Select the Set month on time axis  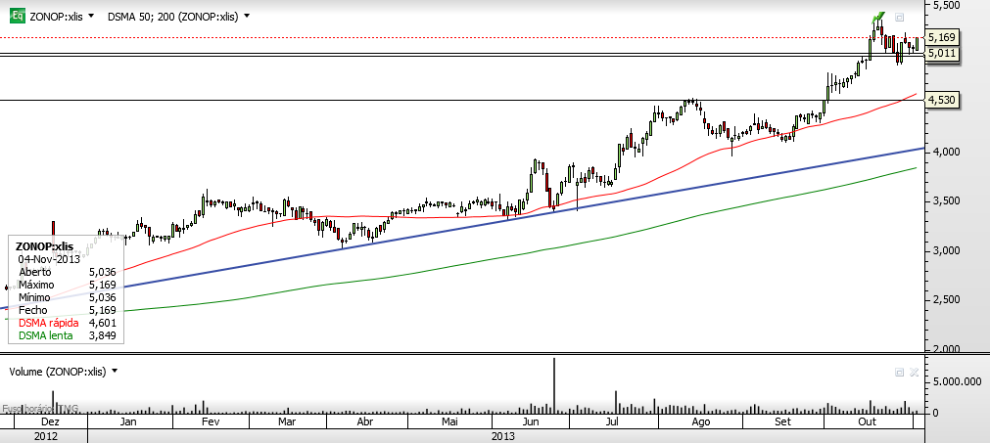[781, 421]
